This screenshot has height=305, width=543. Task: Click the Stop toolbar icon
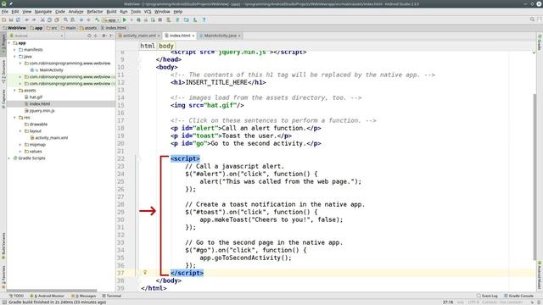pyautogui.click(x=160, y=20)
